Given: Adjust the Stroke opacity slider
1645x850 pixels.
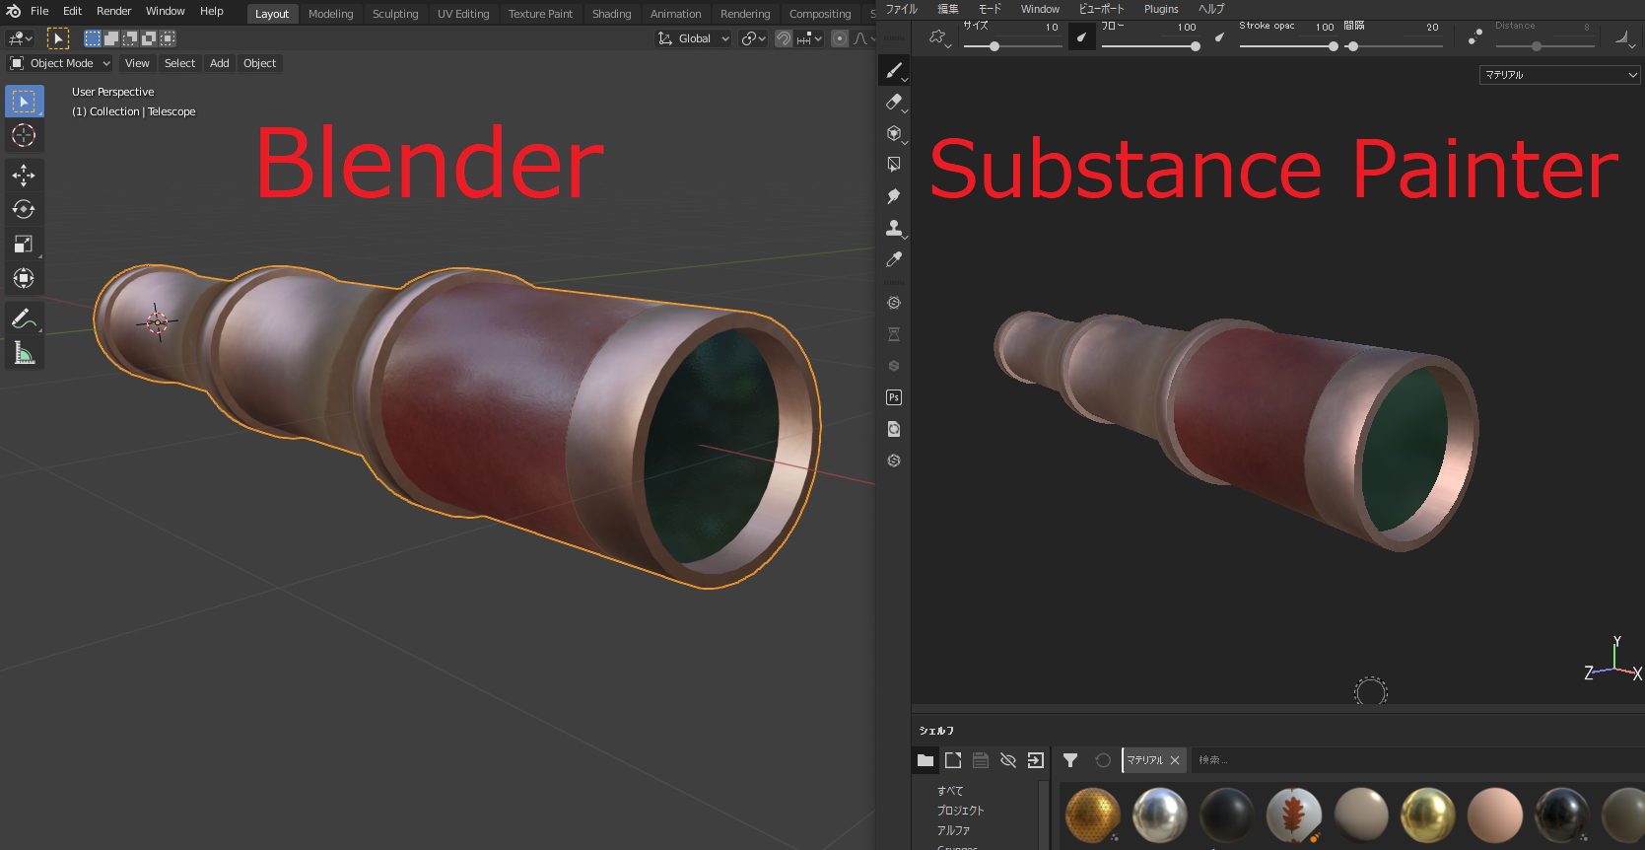Looking at the screenshot, I should 1288,46.
